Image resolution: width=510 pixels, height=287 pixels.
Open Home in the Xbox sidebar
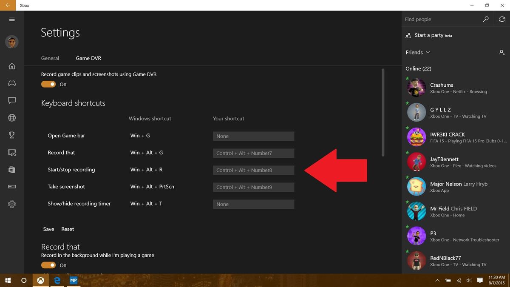11,66
